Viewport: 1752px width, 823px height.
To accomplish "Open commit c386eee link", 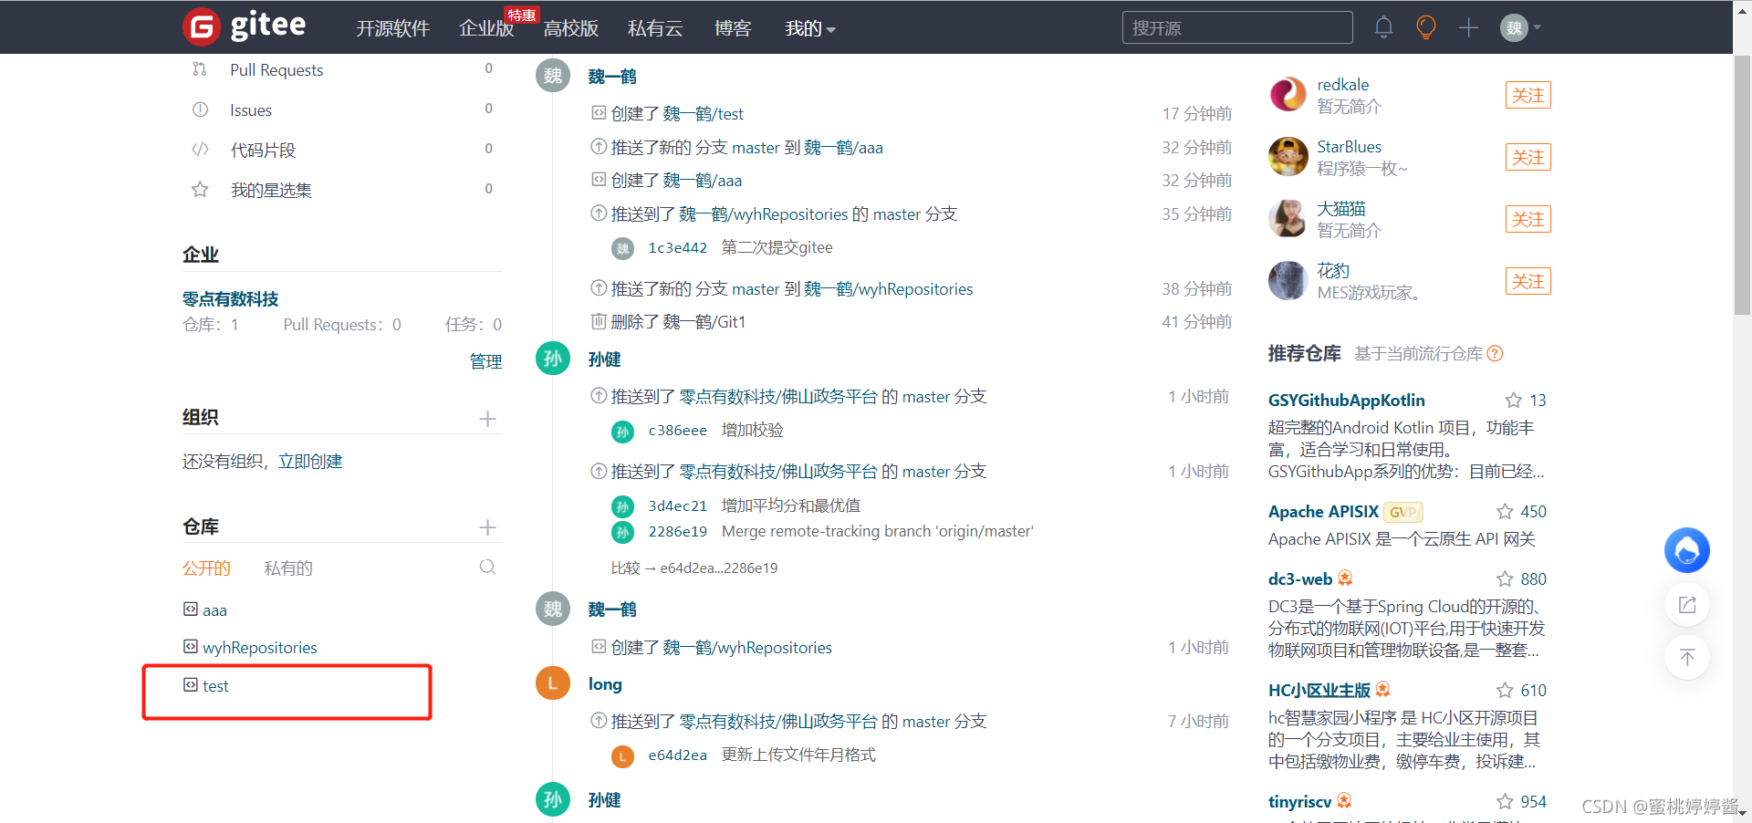I will click(x=677, y=431).
